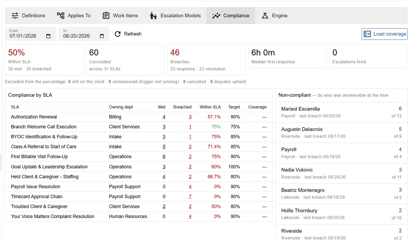
Task: Open the Work Items tab
Action: (120, 15)
